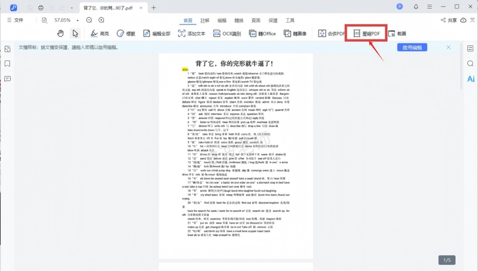Run the OCR識別 tool
This screenshot has height=271, width=478.
point(227,33)
